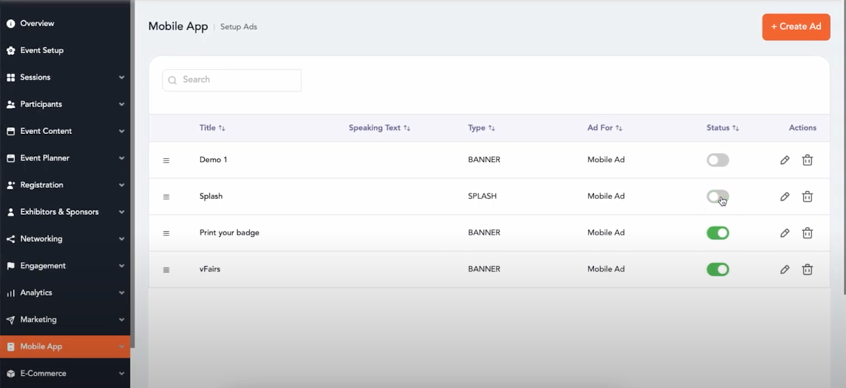Click Mobile Ad in the vFairs row
This screenshot has height=388, width=846.
[606, 269]
